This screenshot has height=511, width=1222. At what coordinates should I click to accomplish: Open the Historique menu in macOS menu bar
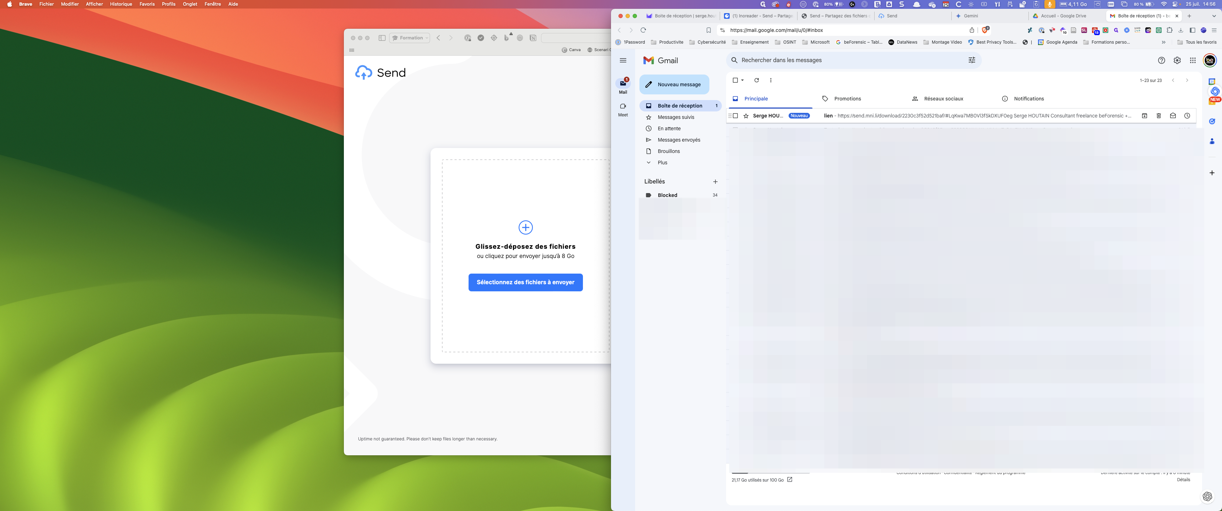pyautogui.click(x=121, y=4)
